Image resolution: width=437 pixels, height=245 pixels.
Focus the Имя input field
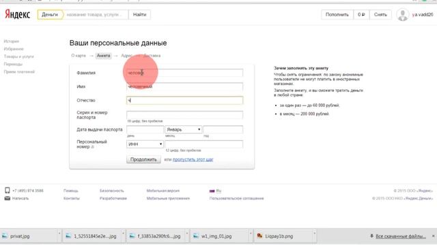pos(184,86)
